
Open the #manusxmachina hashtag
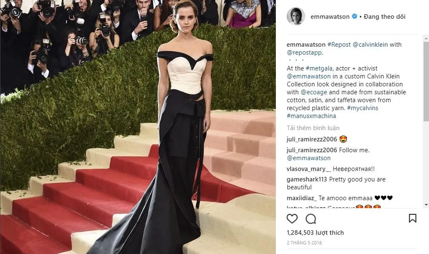pyautogui.click(x=311, y=116)
